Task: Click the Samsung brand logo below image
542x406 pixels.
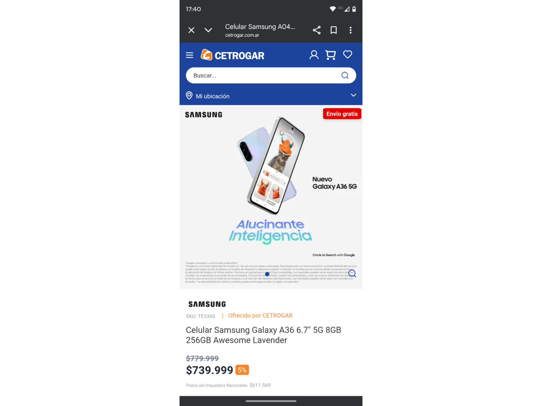Action: (207, 304)
